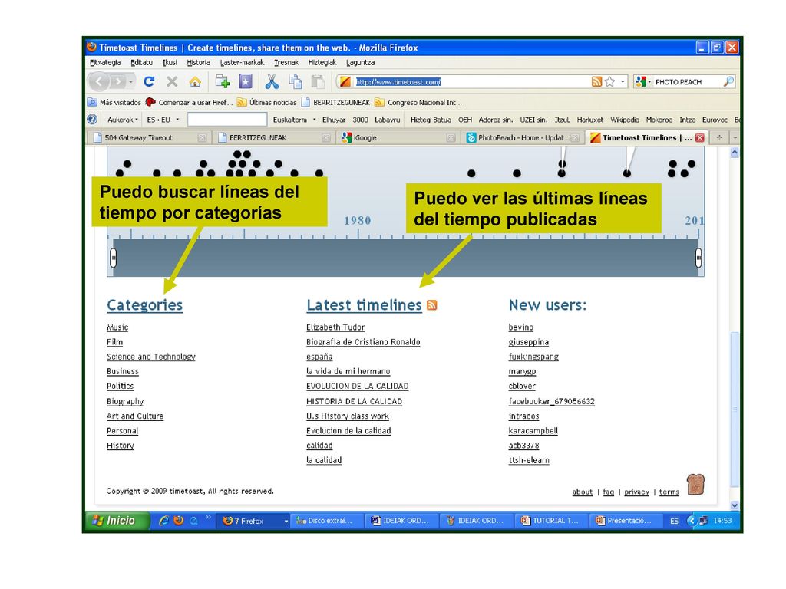Image resolution: width=786 pixels, height=589 pixels.
Task: Click the bookmarks star toolbar icon
Action: 245,81
